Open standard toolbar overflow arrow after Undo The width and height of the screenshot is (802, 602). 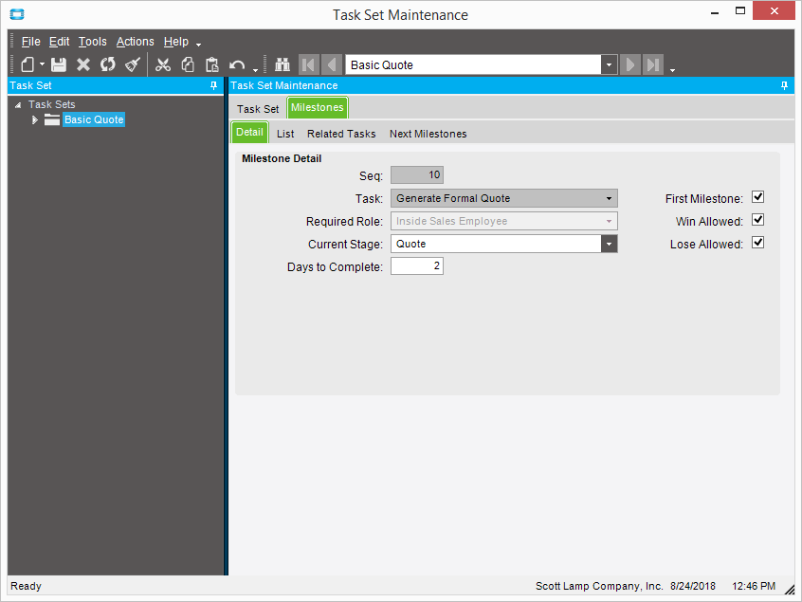click(x=255, y=70)
